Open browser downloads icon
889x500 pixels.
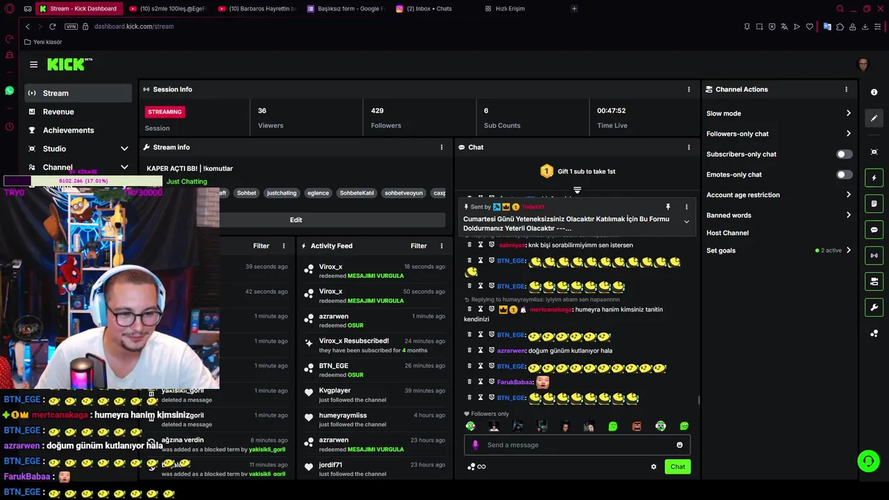point(865,26)
